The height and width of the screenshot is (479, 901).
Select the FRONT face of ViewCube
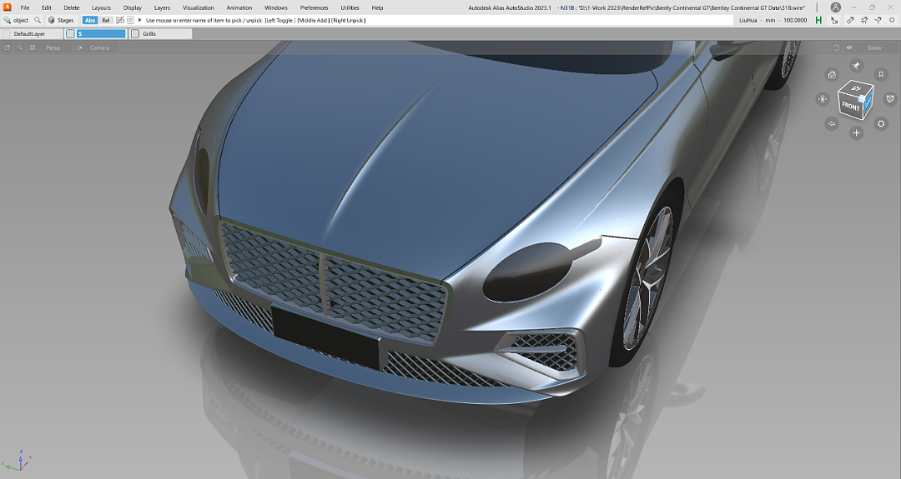850,106
